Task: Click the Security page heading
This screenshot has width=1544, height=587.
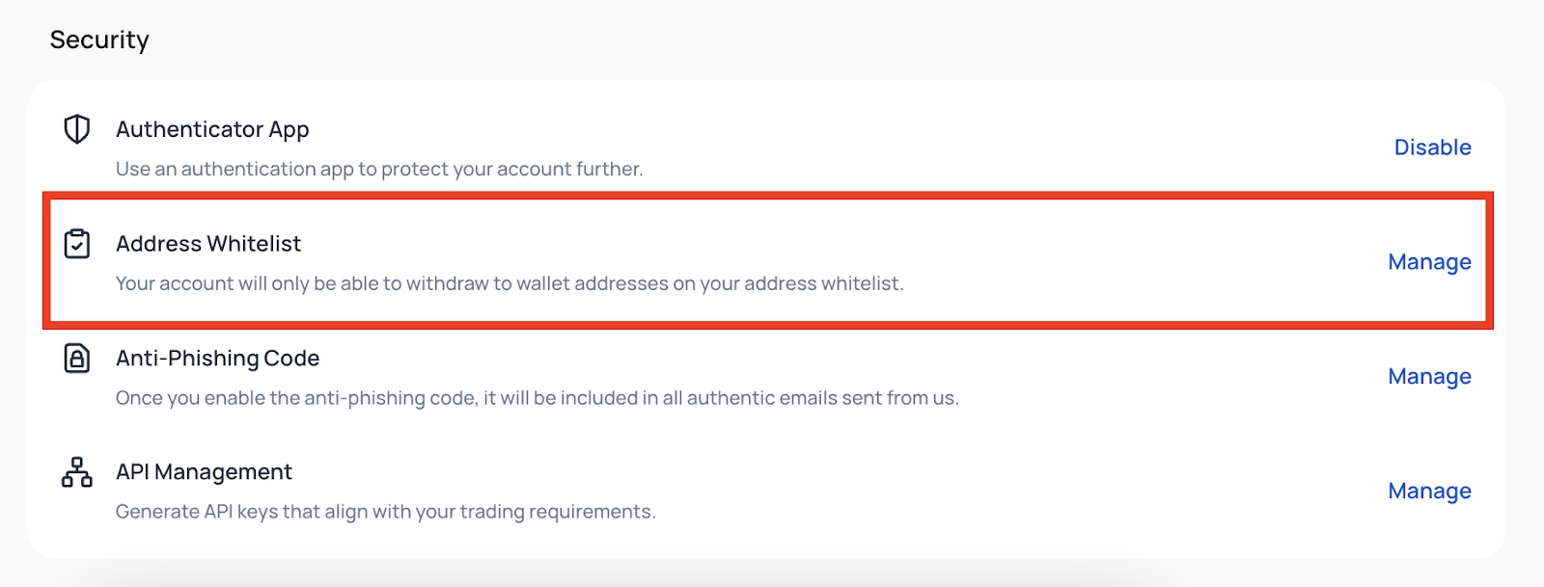Action: pos(99,40)
